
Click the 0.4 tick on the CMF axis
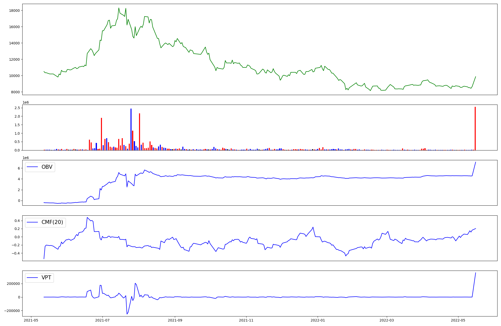[x=17, y=221]
